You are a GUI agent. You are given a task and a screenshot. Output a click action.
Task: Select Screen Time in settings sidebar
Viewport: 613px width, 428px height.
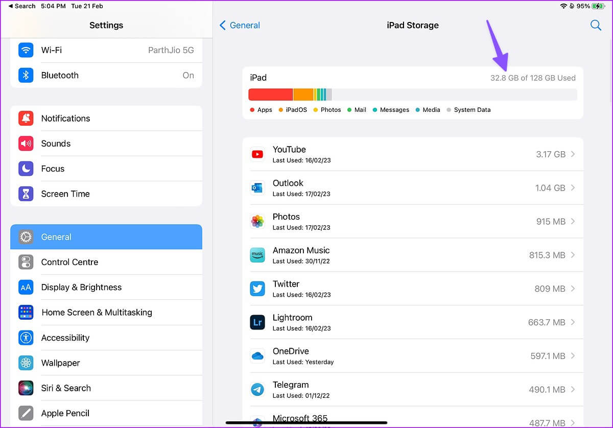(106, 194)
